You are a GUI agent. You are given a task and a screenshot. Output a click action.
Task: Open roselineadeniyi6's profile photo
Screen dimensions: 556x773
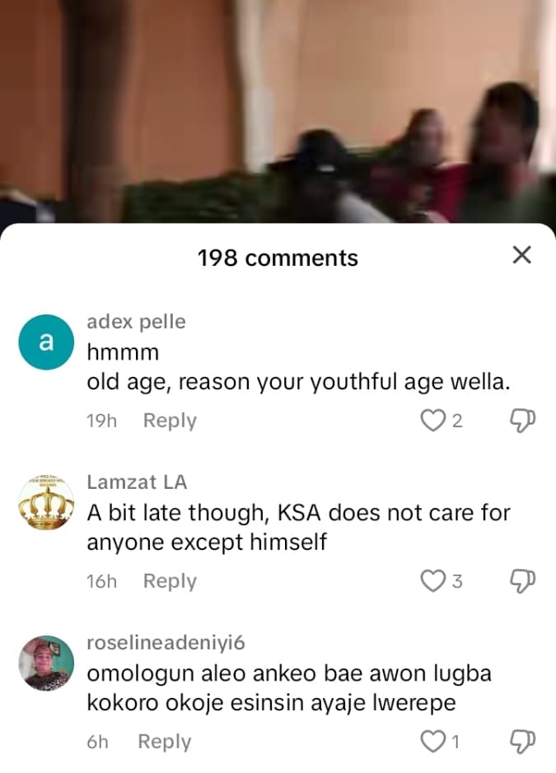[x=46, y=663]
